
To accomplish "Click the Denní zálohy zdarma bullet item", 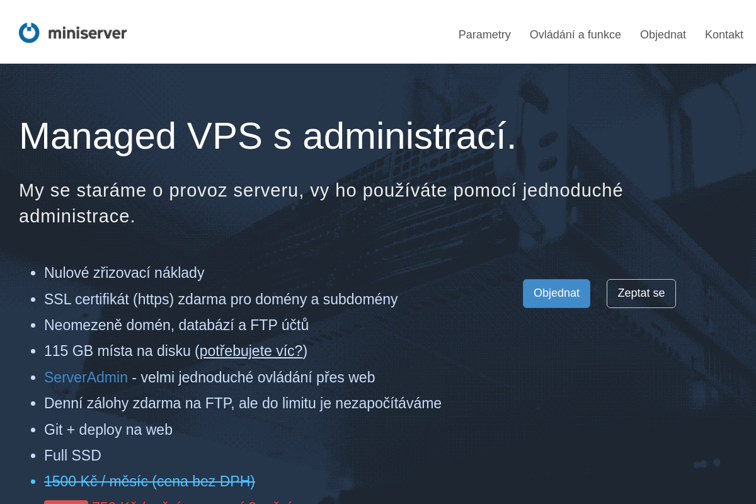I will [x=243, y=403].
